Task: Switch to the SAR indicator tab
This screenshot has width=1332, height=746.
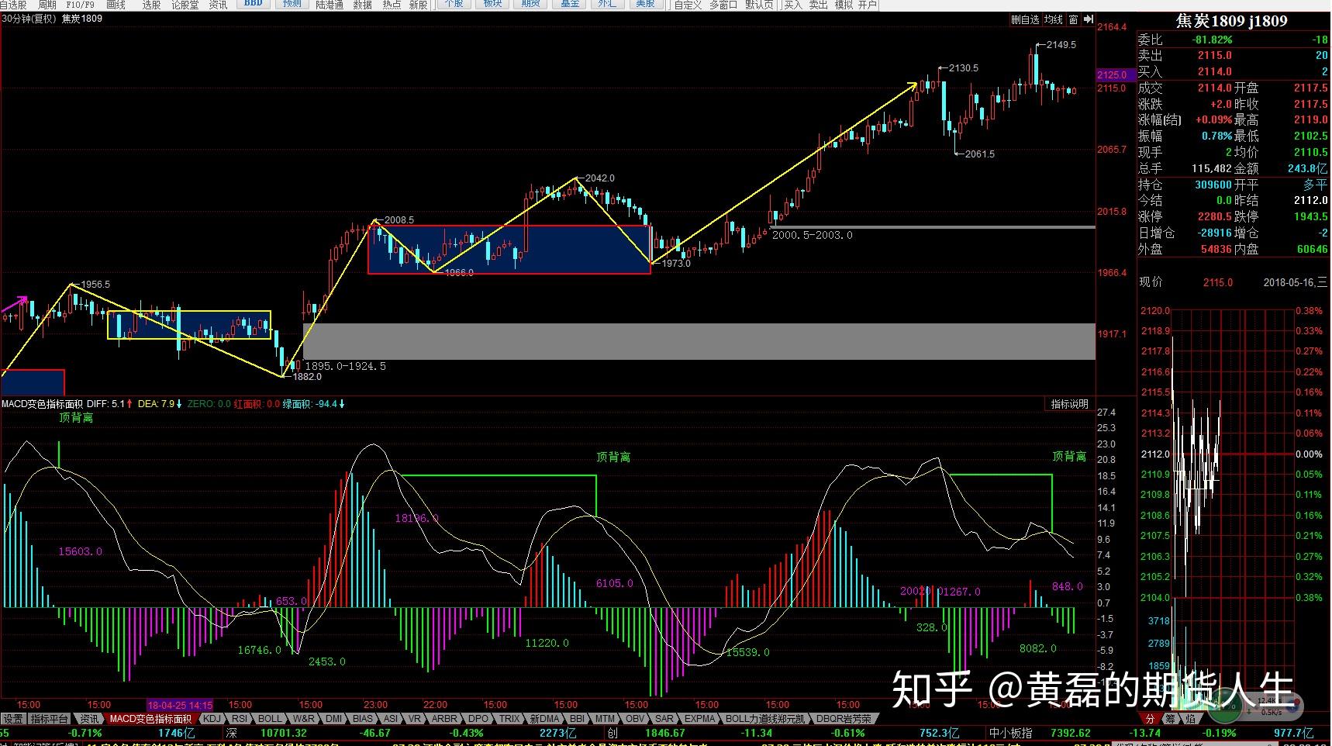Action: (x=664, y=719)
